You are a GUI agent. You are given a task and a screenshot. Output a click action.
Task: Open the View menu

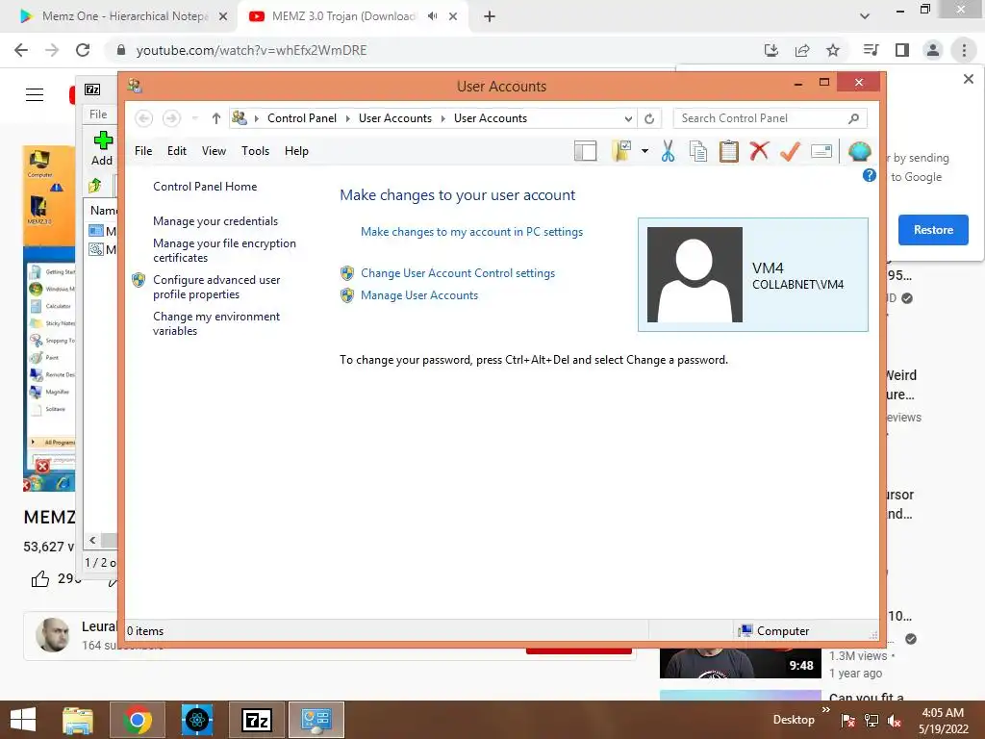click(x=214, y=151)
